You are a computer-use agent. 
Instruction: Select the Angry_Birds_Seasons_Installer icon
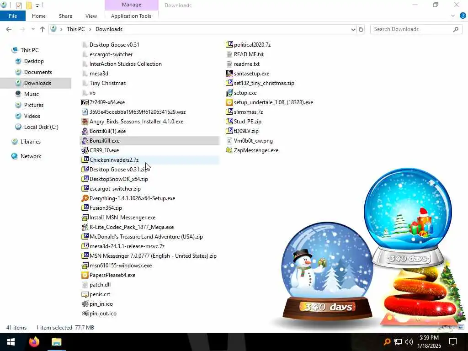click(85, 122)
